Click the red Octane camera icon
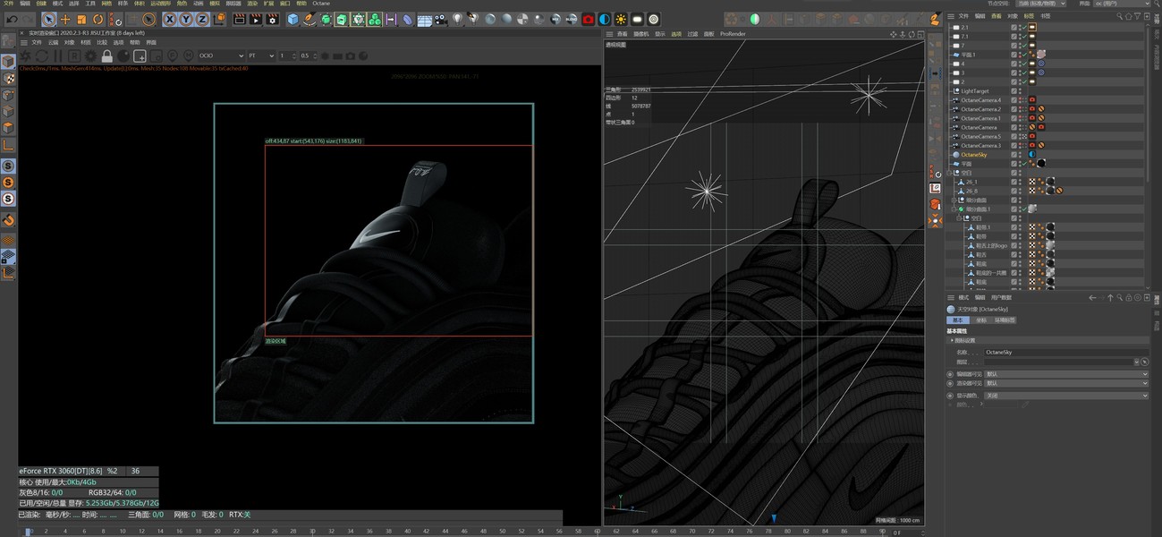The height and width of the screenshot is (537, 1162). point(588,19)
